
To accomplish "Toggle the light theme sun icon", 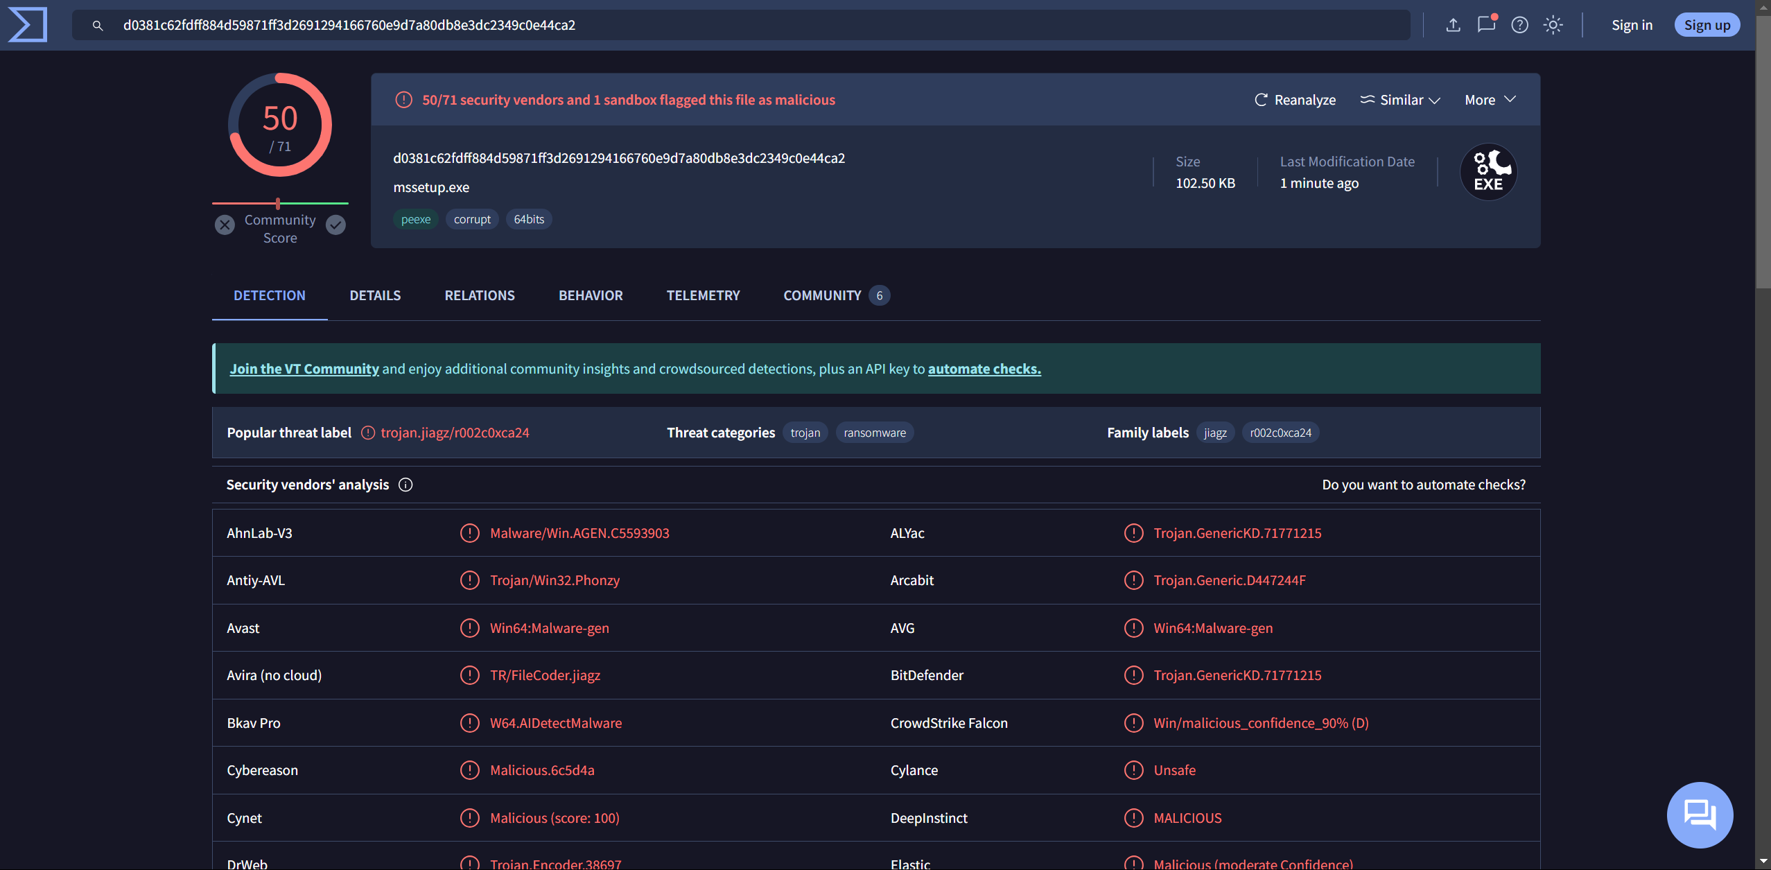I will (x=1553, y=25).
